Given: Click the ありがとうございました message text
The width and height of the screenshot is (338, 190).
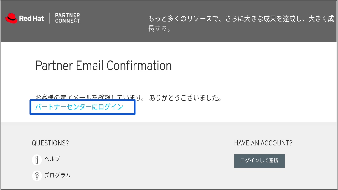Looking at the screenshot, I should click(185, 98).
